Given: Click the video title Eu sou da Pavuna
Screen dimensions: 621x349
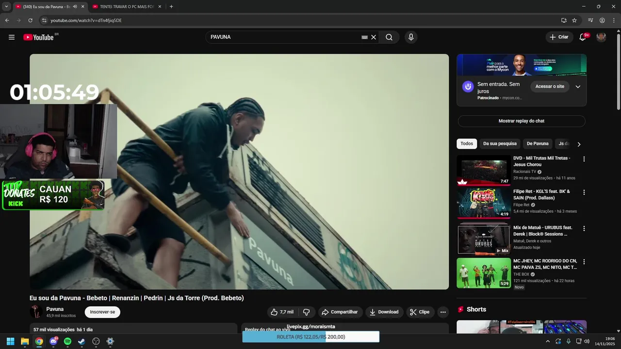Looking at the screenshot, I should (x=137, y=298).
